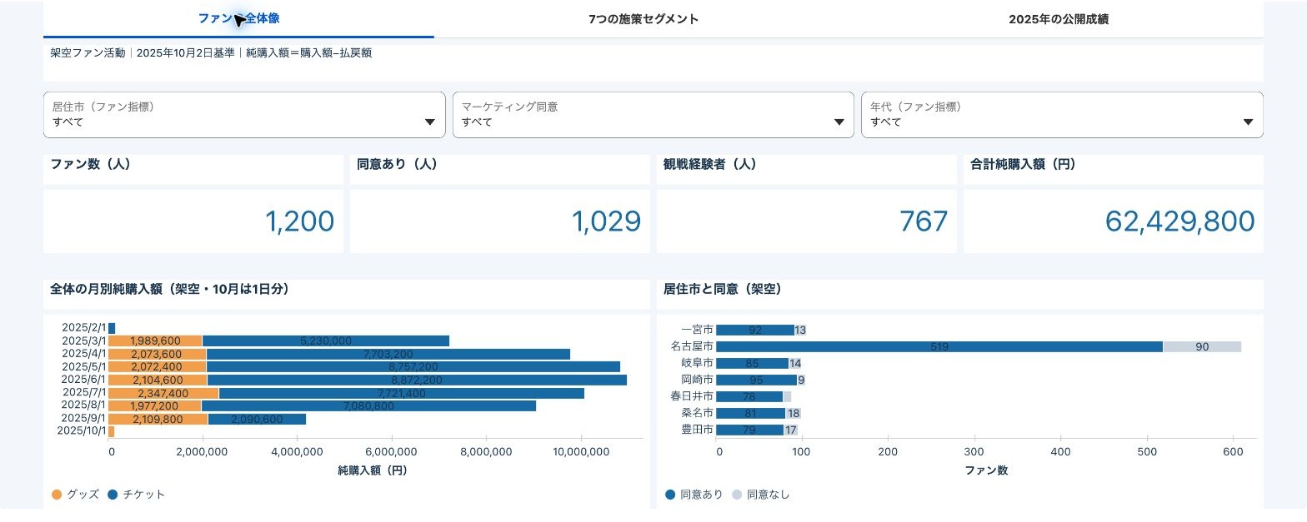Open the 年代（ファン指標） filter dropdown
The height and width of the screenshot is (522, 1307).
1062,115
